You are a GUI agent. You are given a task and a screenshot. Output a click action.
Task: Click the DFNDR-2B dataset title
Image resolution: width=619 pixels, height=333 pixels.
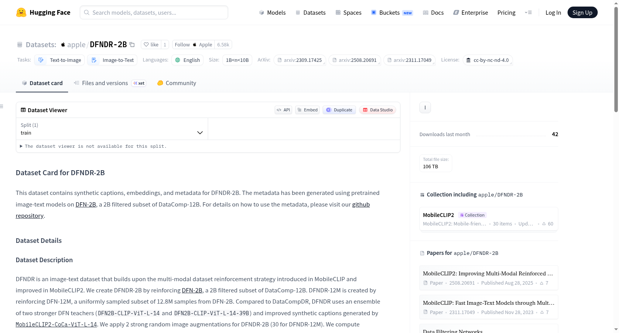pos(108,44)
